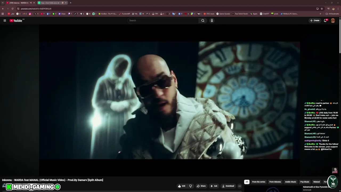Screen dimensions: 341x192
Task: Open YouTube notifications bell
Action: 325,21
